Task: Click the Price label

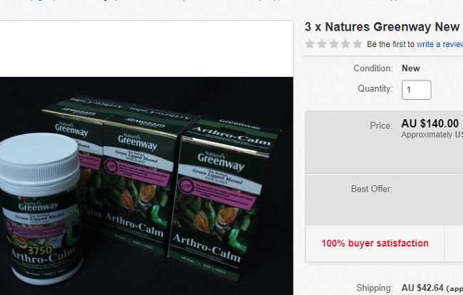Action: [381, 125]
